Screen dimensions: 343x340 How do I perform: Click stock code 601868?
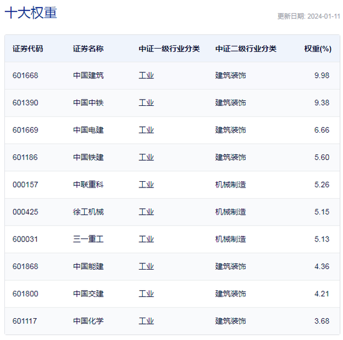pos(26,267)
